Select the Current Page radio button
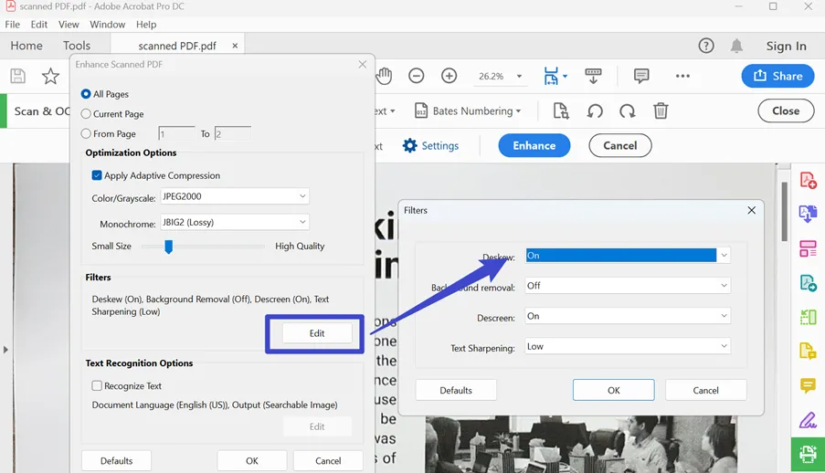This screenshot has width=825, height=473. click(86, 113)
